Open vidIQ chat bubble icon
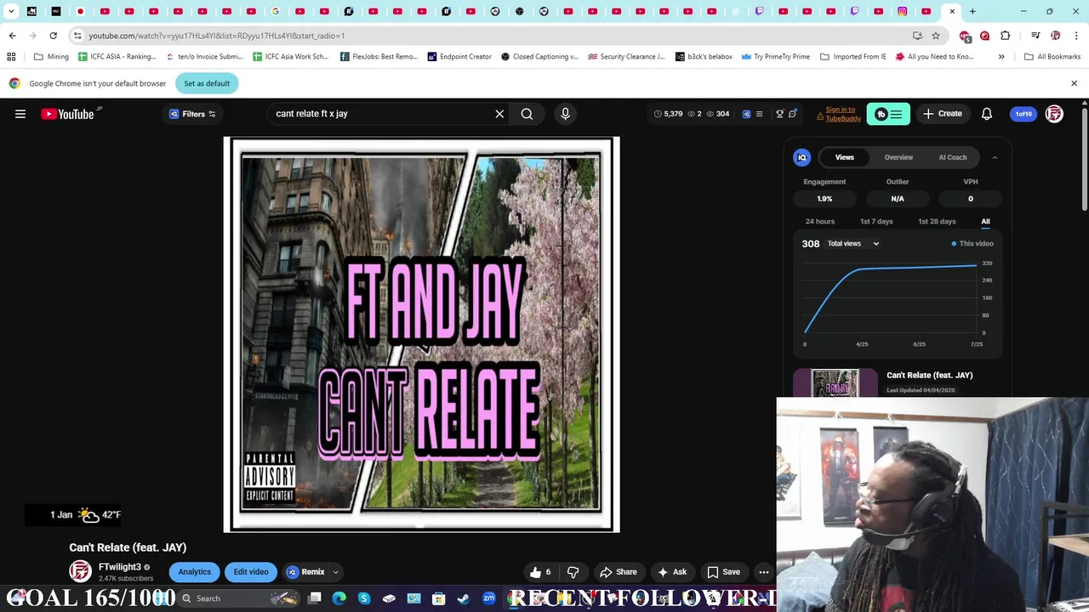 pos(792,114)
